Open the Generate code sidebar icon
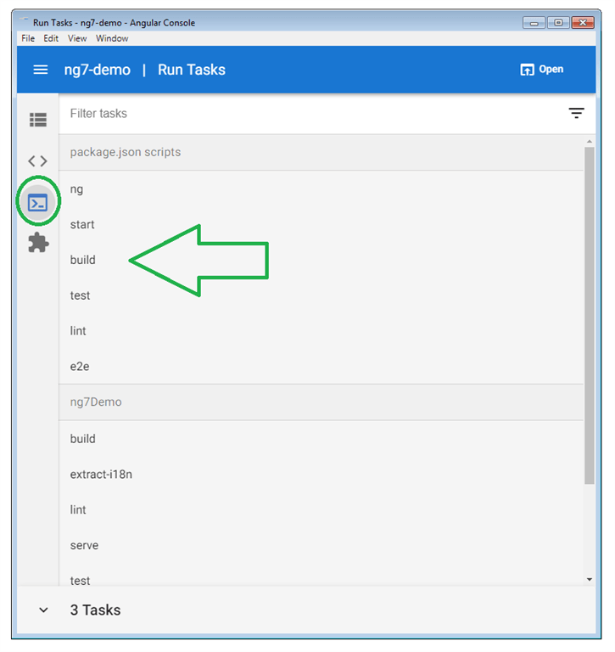This screenshot has height=652, width=615. point(38,160)
